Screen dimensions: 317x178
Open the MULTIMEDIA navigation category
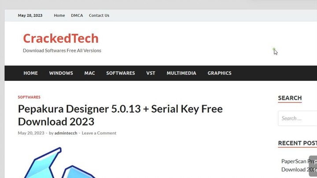181,73
